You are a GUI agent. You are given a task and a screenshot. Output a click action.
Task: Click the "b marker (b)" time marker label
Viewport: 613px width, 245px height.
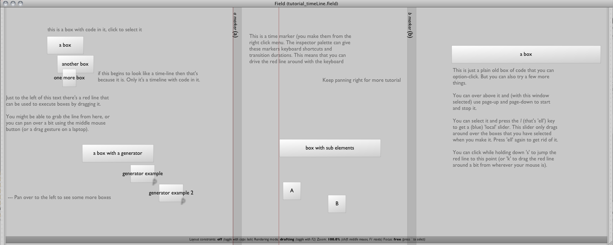click(410, 25)
